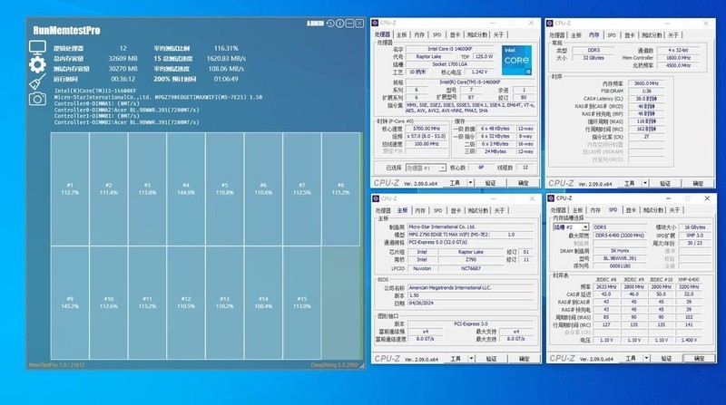The height and width of the screenshot is (405, 726).
Task: Click the monitor icon in RunMemtestPro
Action: click(37, 47)
